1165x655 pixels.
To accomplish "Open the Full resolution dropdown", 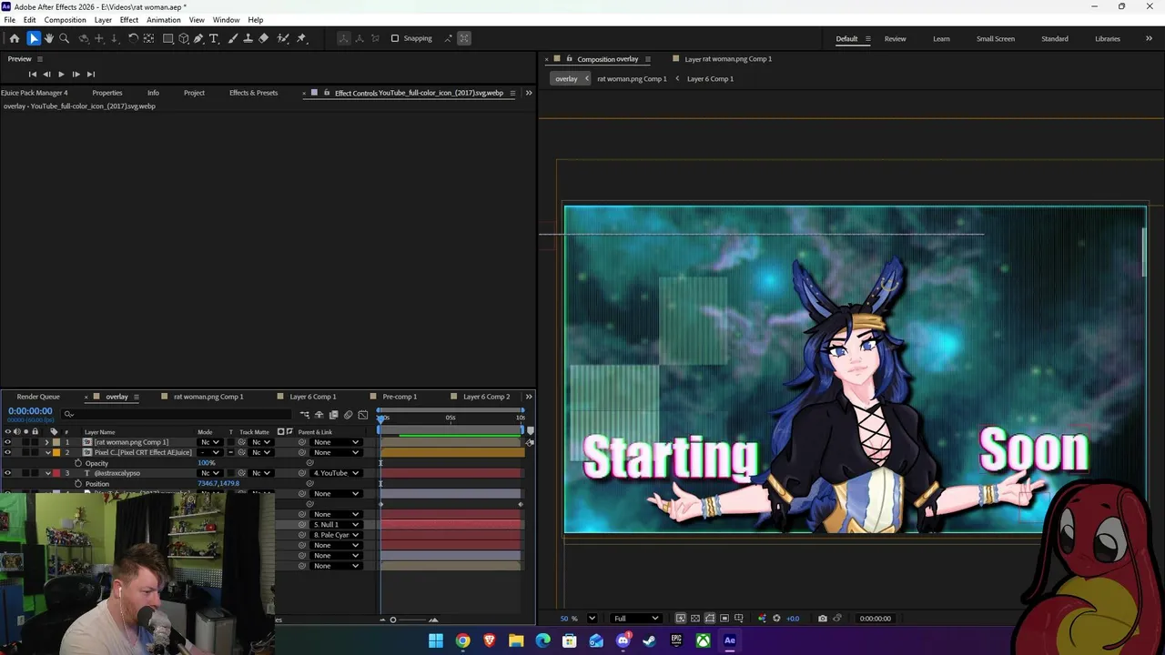I will click(636, 619).
